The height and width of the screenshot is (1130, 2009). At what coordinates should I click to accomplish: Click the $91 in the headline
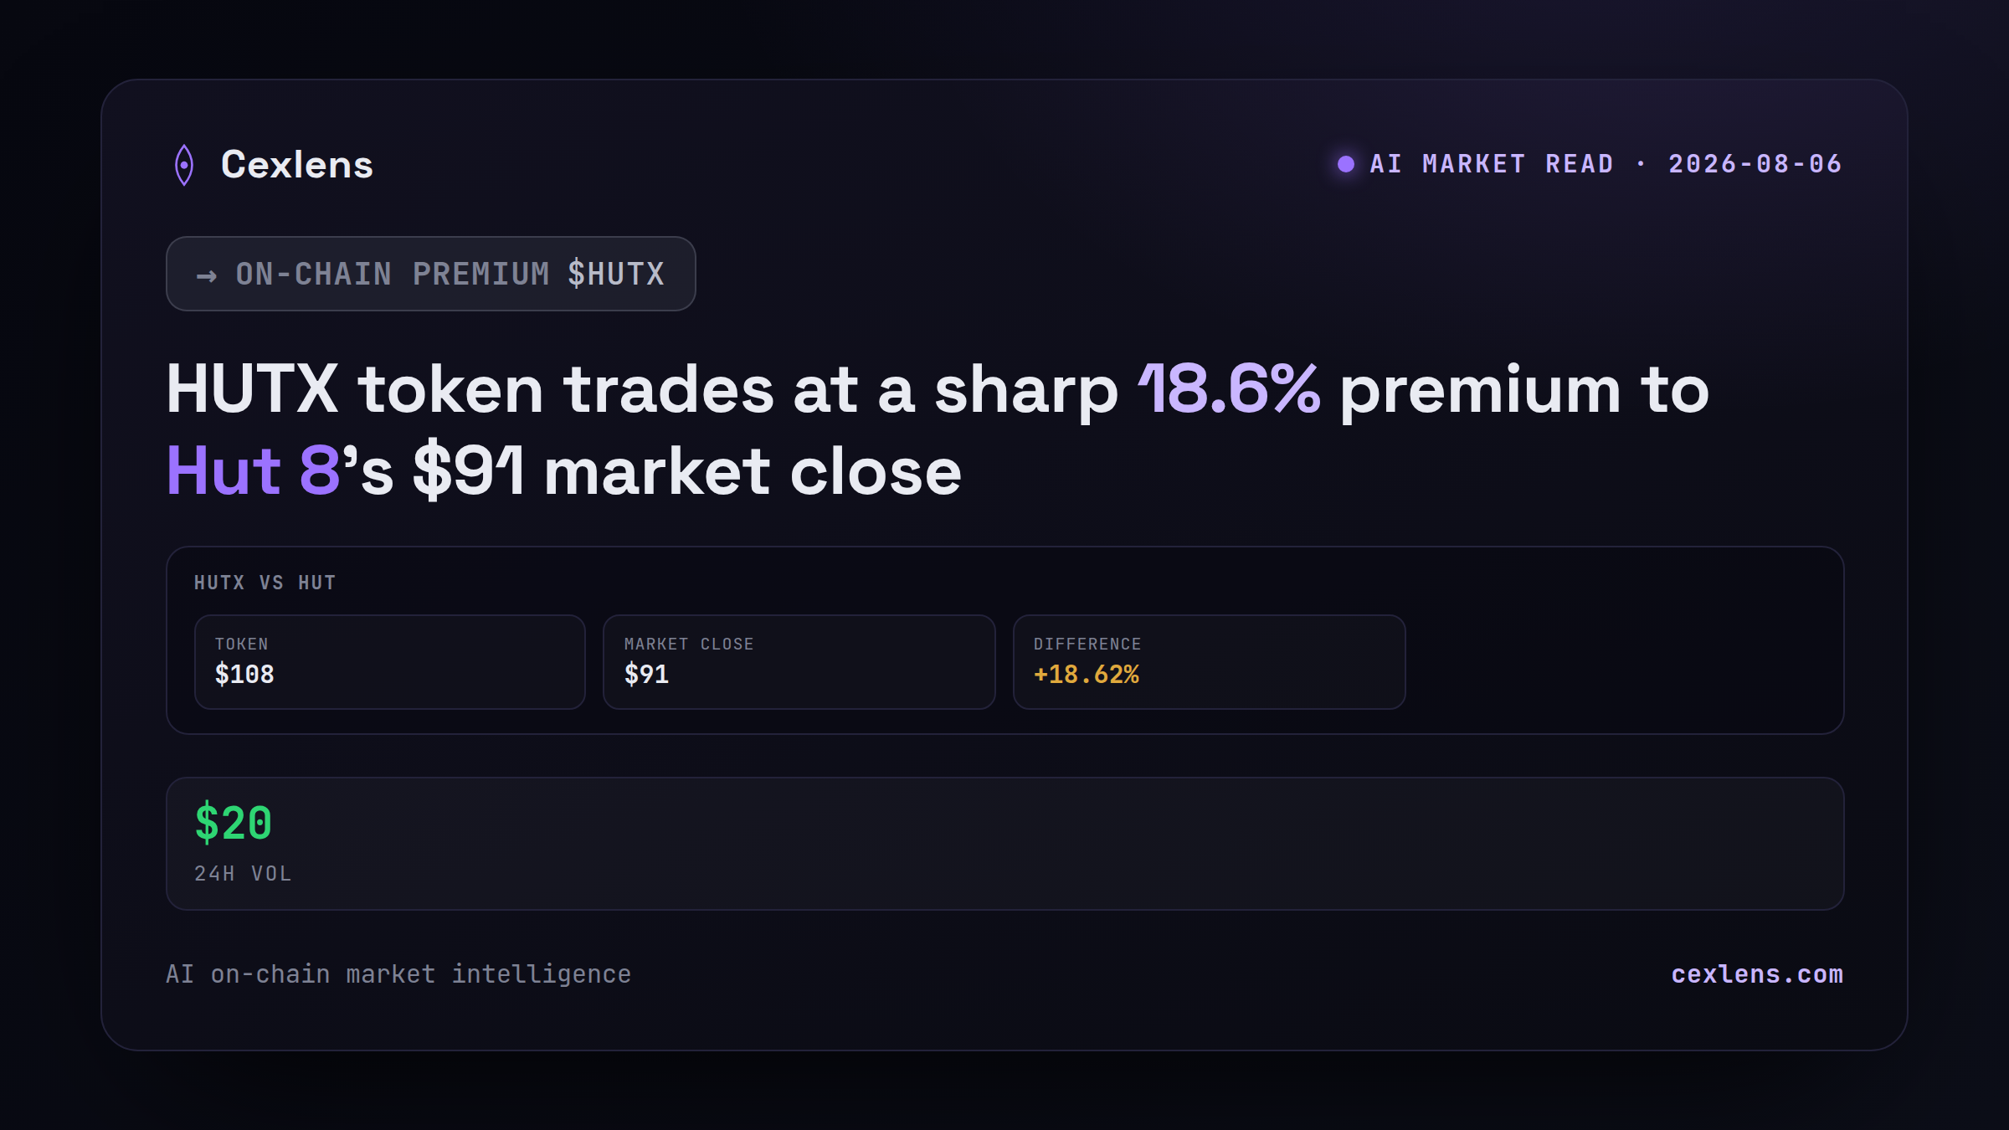pos(469,471)
